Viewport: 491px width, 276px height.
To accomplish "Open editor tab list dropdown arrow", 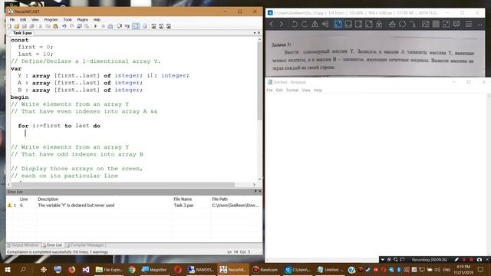I will (255, 33).
